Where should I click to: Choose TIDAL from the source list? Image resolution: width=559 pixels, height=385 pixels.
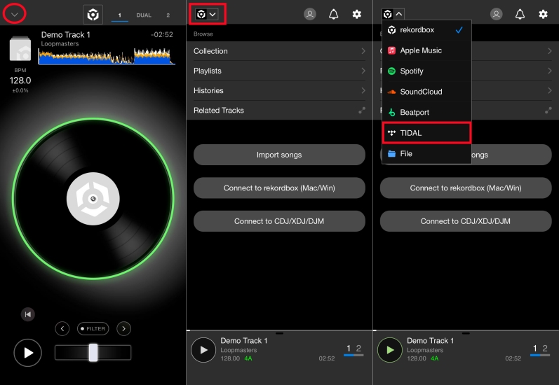click(x=426, y=133)
